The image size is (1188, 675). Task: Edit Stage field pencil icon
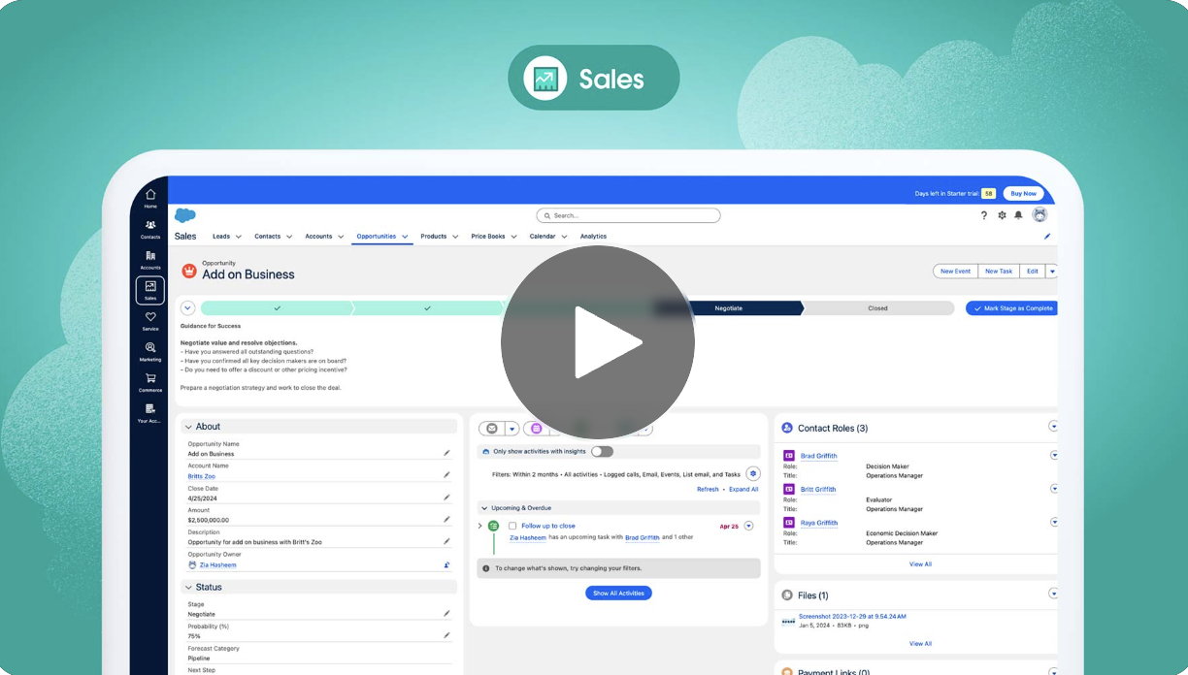point(446,614)
